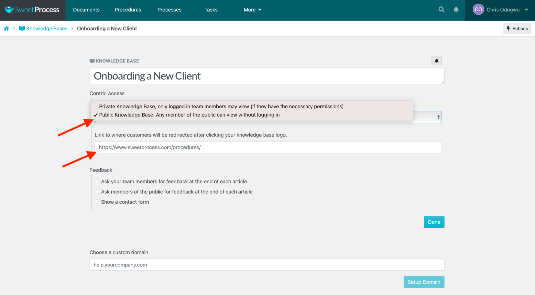Click the CO user avatar circle
The image size is (535, 295).
478,9
